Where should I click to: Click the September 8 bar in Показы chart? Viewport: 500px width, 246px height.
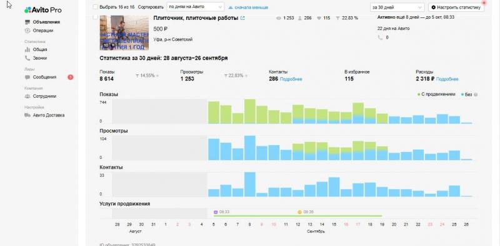tap(250, 111)
